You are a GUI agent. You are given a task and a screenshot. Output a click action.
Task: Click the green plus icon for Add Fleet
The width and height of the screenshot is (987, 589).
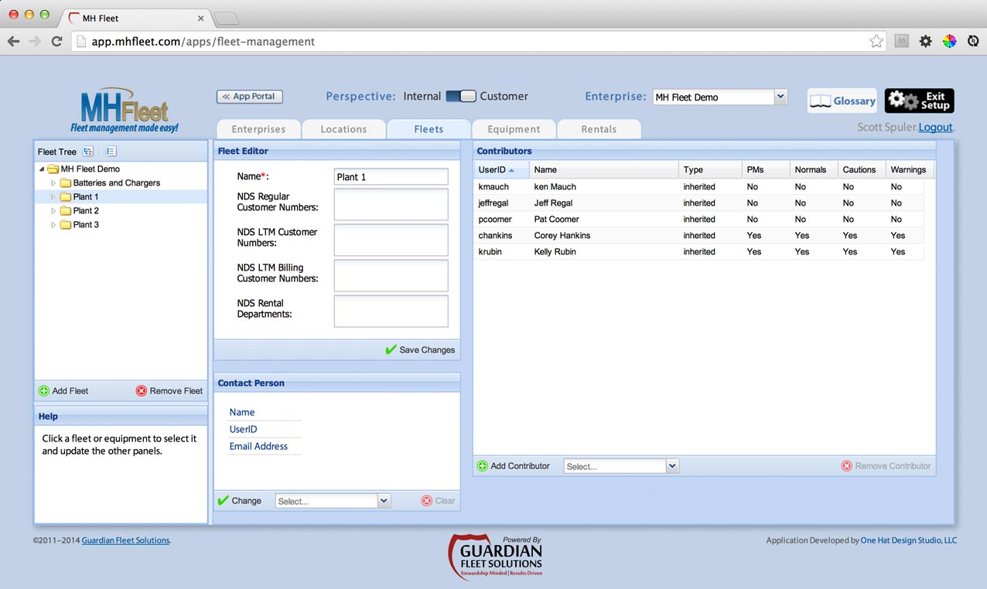pos(44,391)
